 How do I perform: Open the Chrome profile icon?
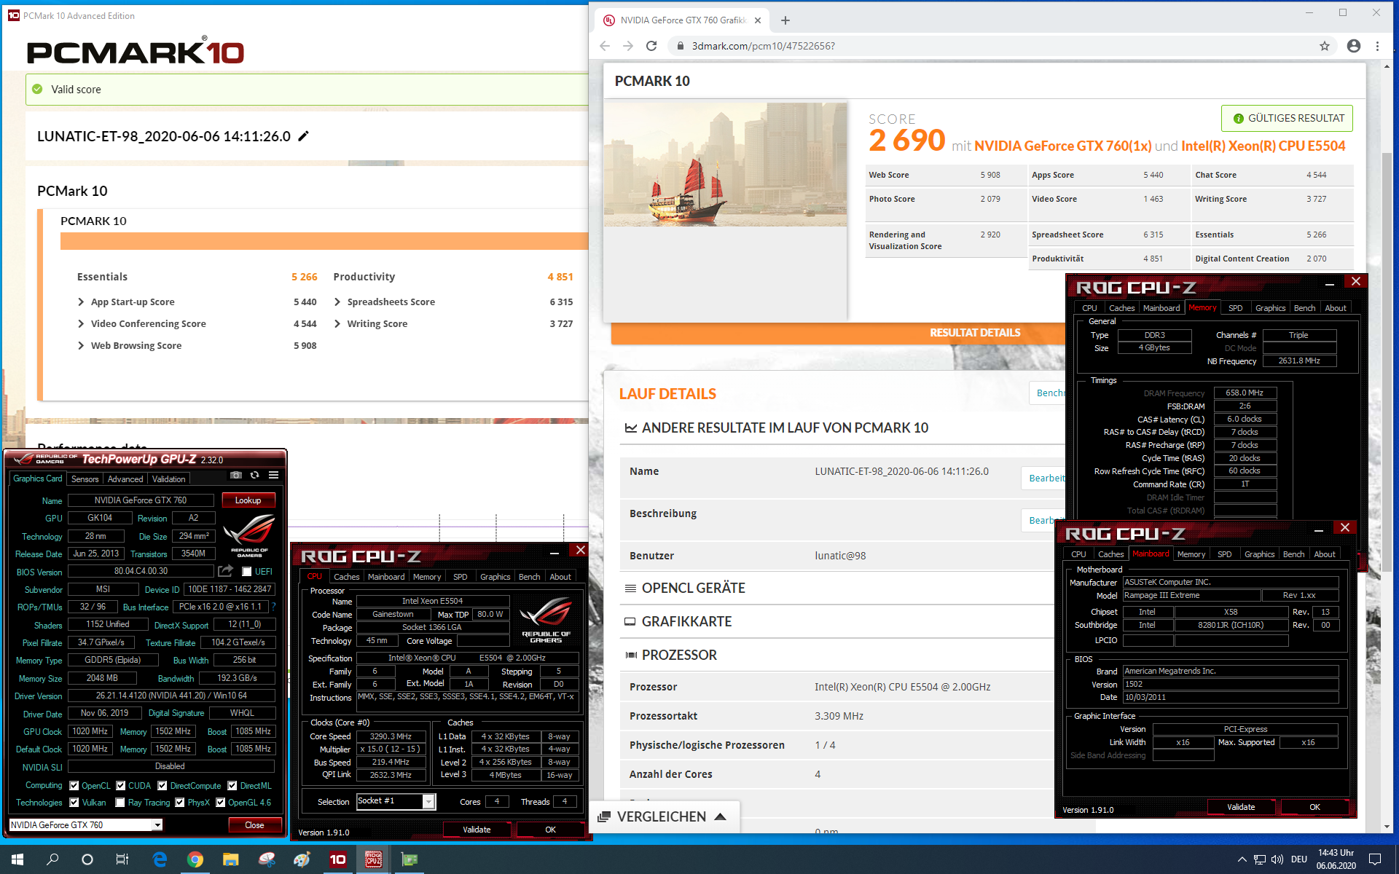click(1353, 46)
